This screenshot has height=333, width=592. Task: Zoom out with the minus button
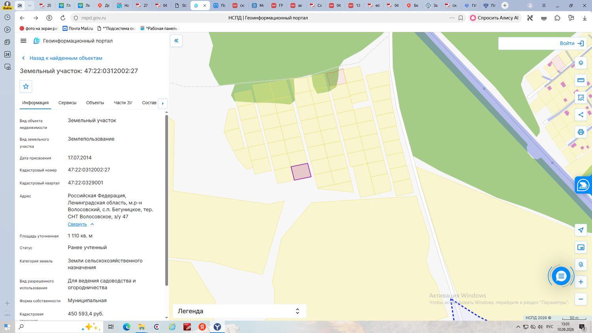[581, 299]
